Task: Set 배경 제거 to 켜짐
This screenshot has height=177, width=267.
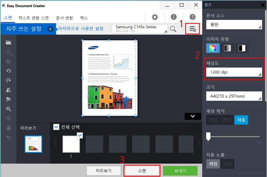Action: pyautogui.click(x=227, y=120)
